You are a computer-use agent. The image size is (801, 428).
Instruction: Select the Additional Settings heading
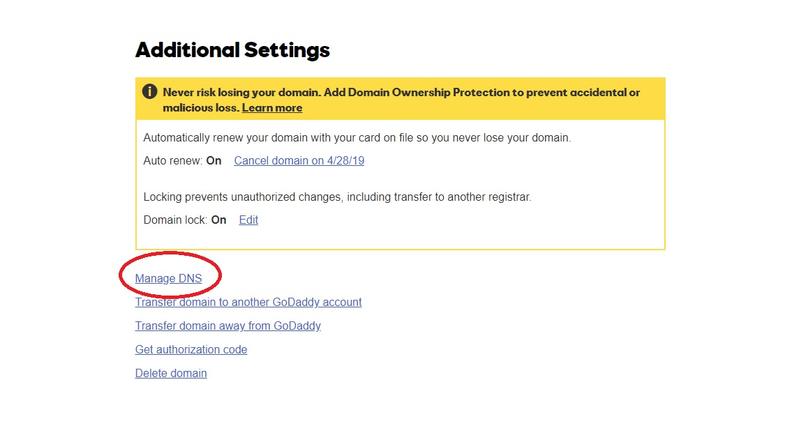pos(232,49)
